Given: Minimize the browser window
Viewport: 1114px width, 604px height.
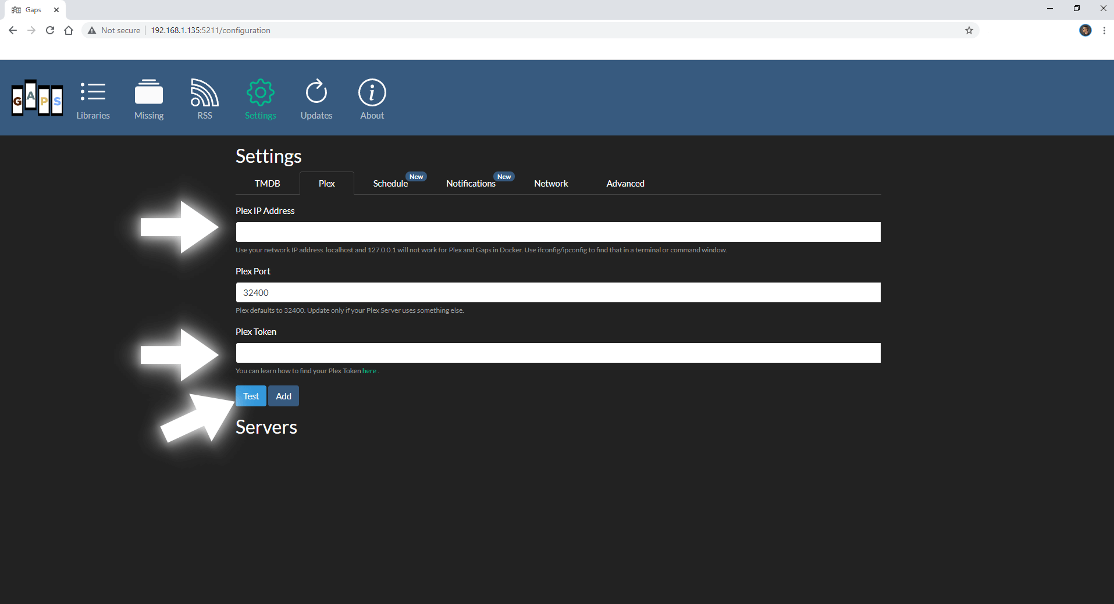Looking at the screenshot, I should click(x=1050, y=8).
